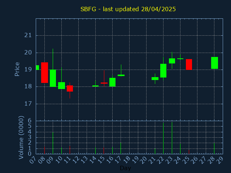Screen dimensions: 231x173
Task: Select the green candlestick for day 21
Action: (155, 79)
